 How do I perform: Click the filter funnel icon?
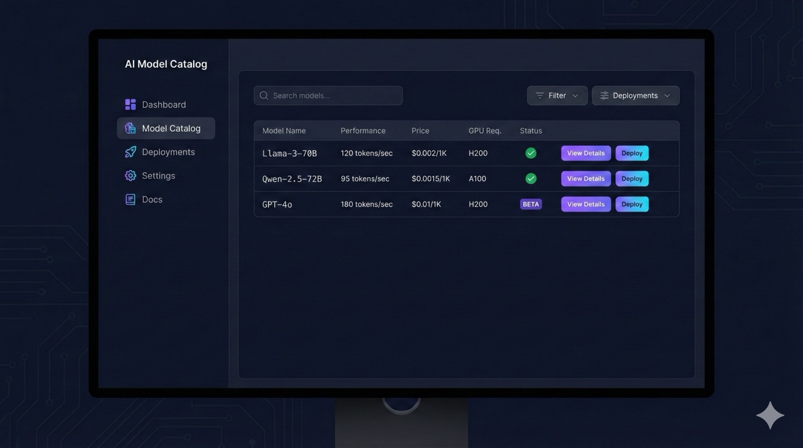[540, 95]
